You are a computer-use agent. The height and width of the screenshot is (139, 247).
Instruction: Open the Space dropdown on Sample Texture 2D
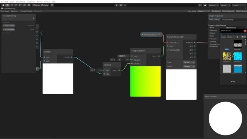189,66
